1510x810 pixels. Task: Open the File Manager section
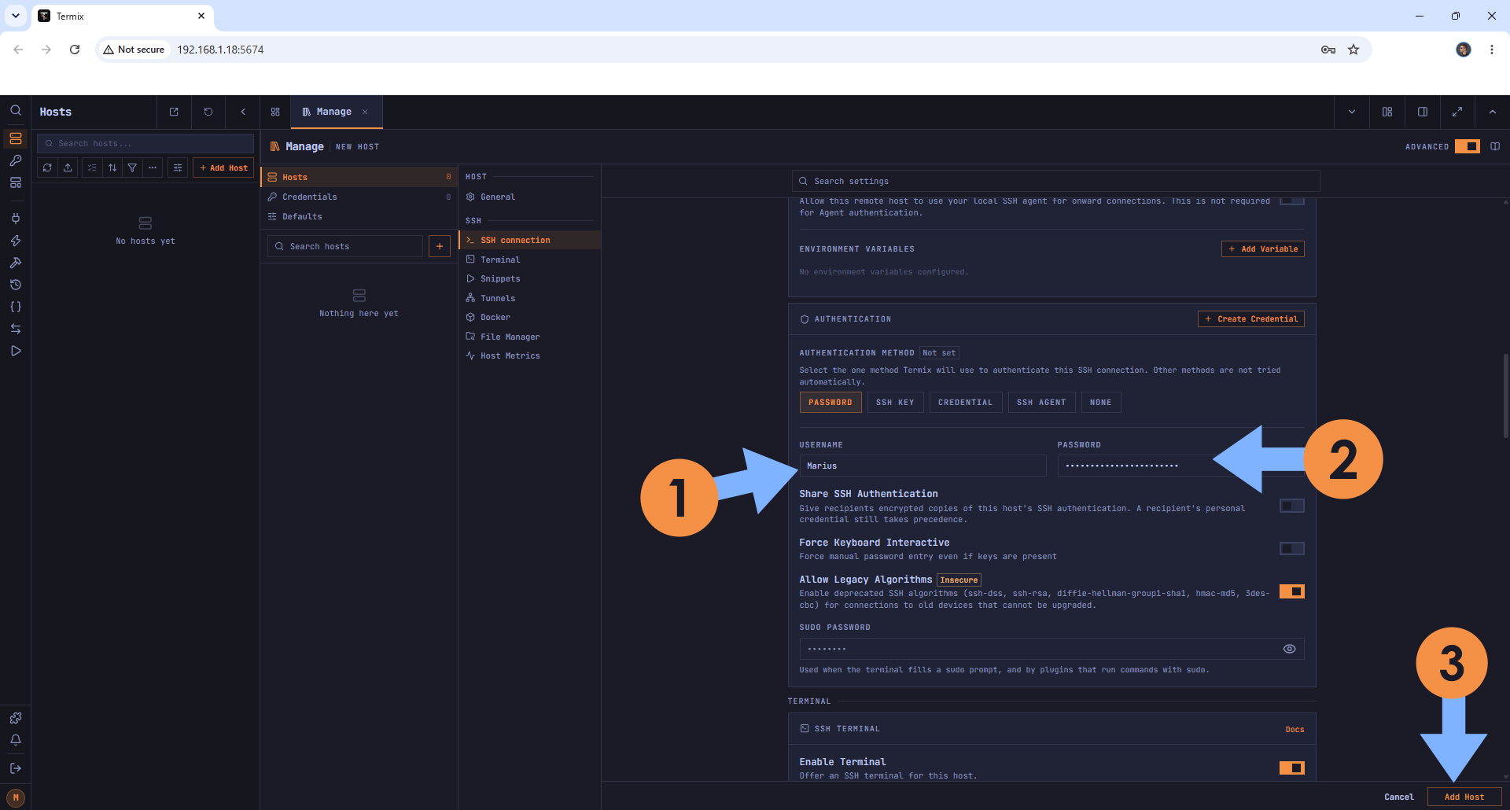pos(530,337)
